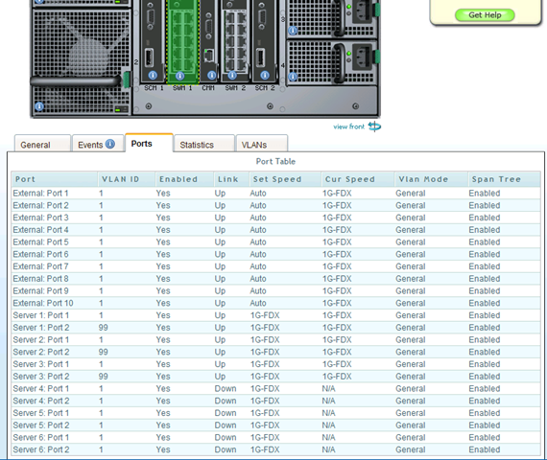Click the view front link

tap(349, 126)
